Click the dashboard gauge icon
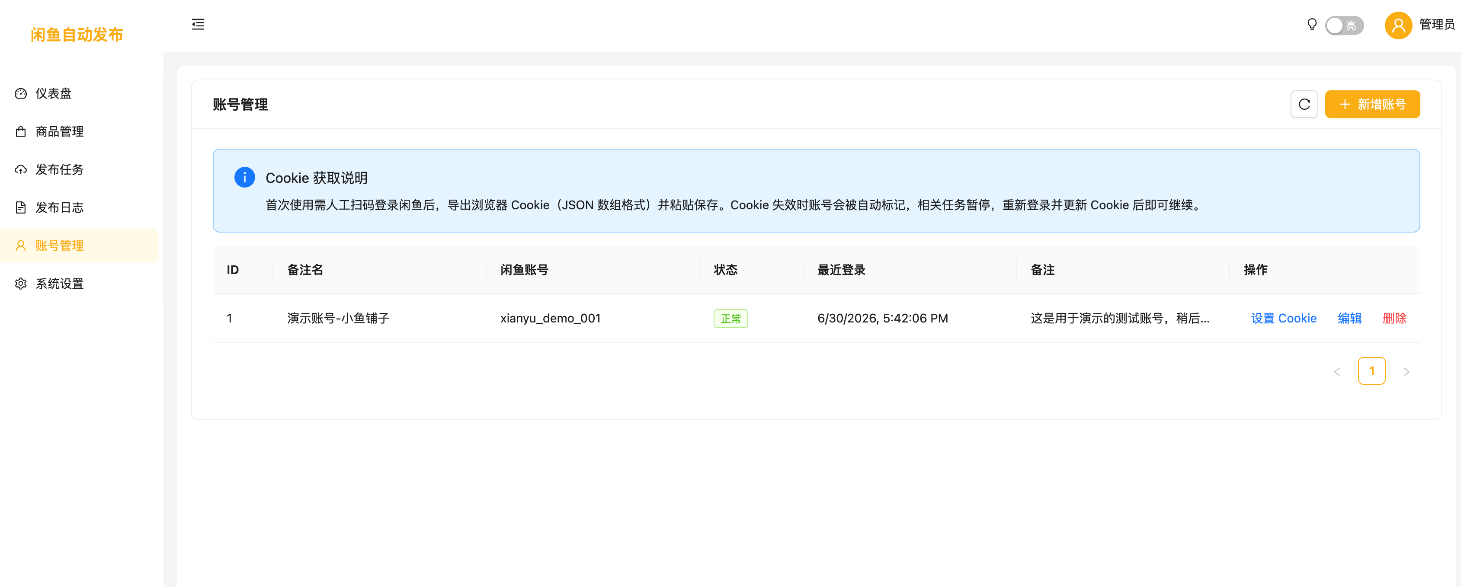 click(x=21, y=93)
